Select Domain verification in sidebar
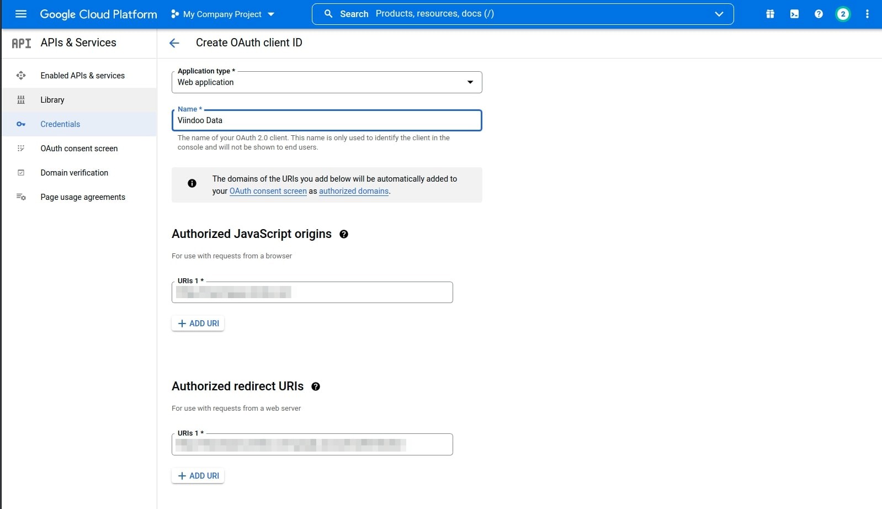The image size is (882, 509). 74,173
